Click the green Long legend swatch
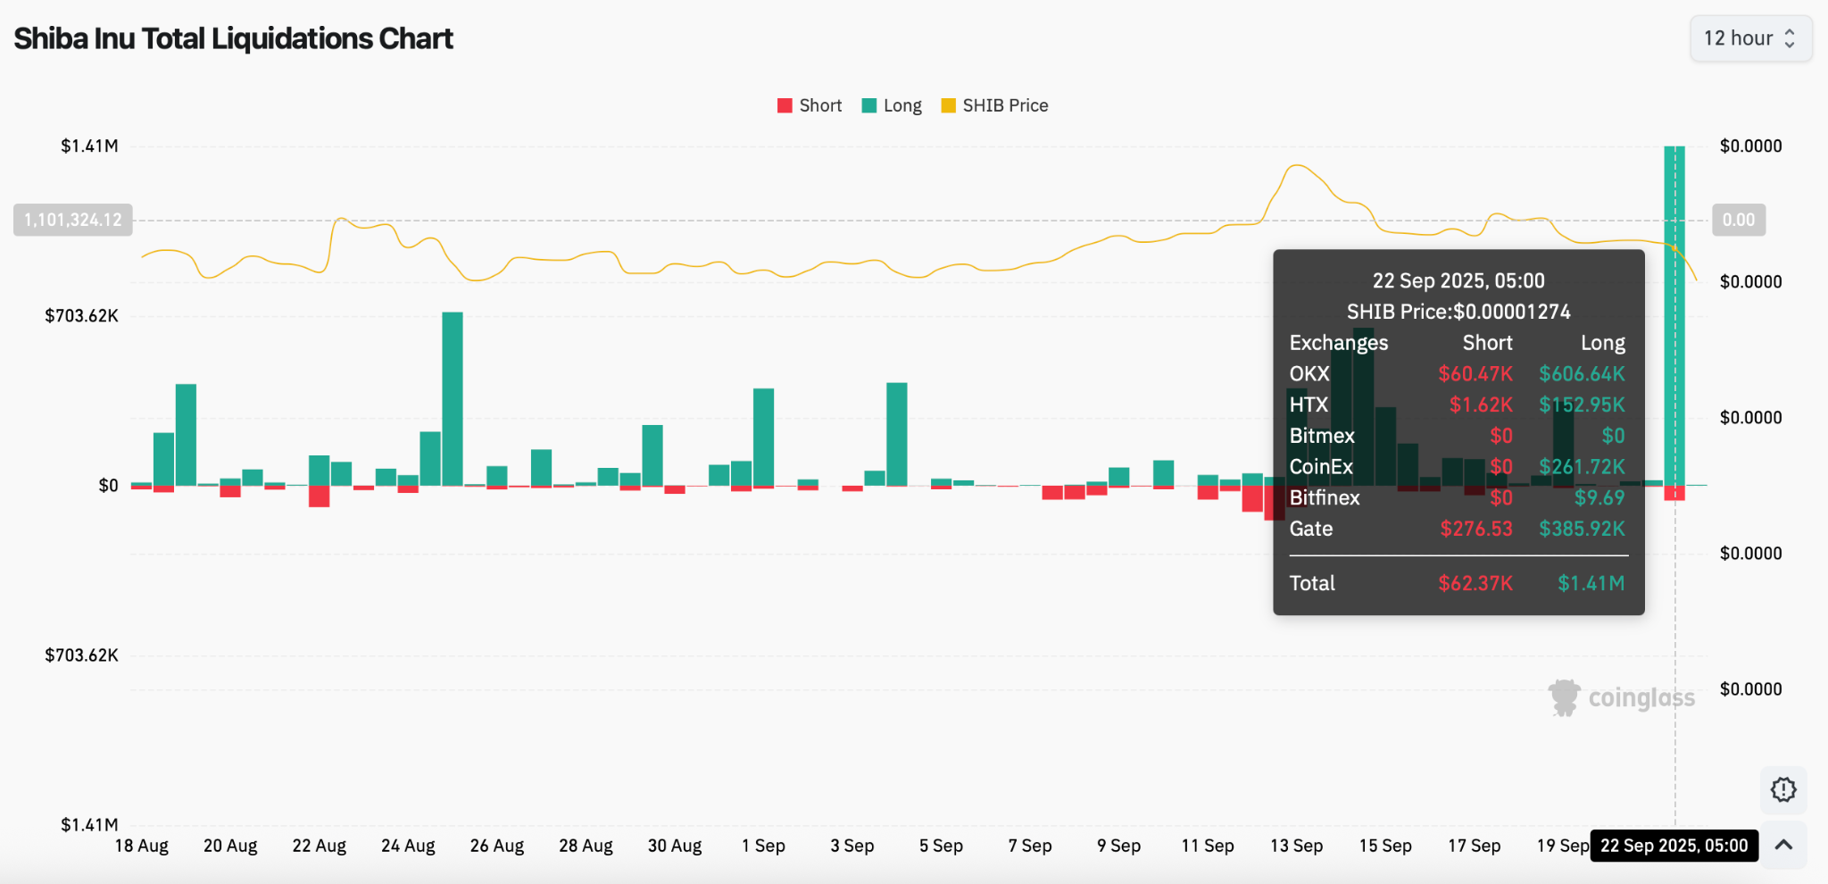 pos(868,105)
